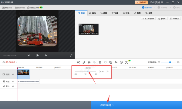Open the Kaili account dropdown arrow
The height and width of the screenshot is (109, 182).
click(162, 2)
